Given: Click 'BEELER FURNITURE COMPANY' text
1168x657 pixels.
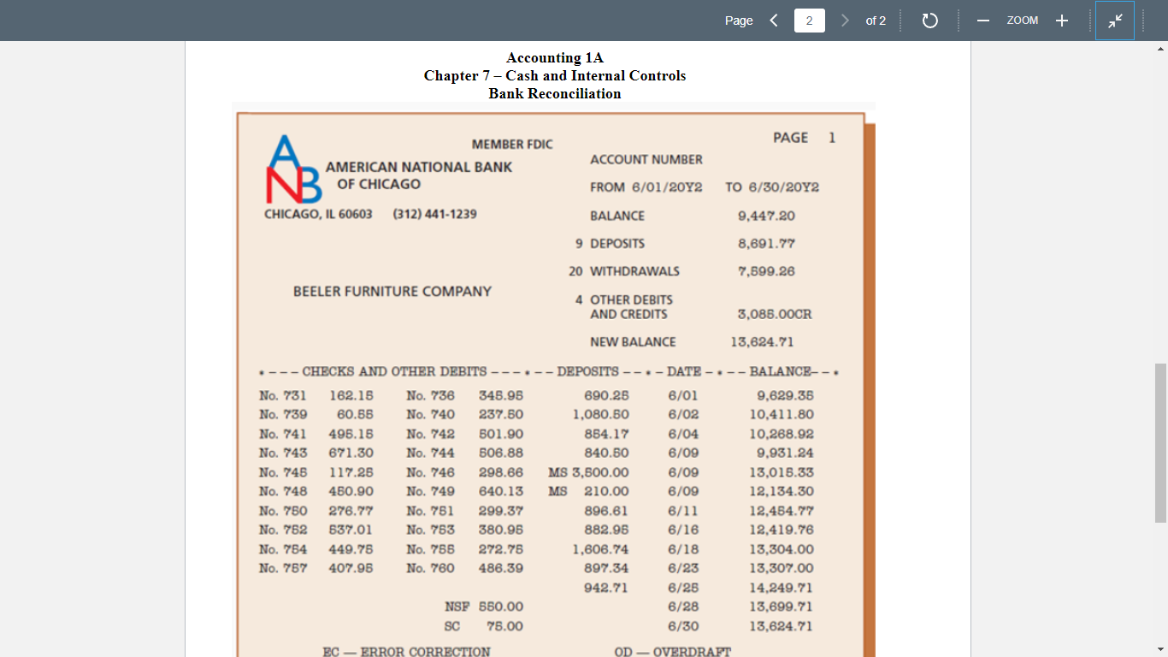Looking at the screenshot, I should point(392,292).
